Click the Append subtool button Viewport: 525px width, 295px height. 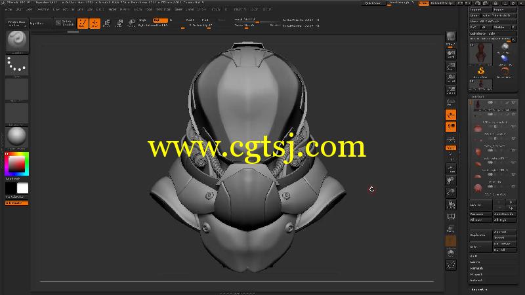505,232
